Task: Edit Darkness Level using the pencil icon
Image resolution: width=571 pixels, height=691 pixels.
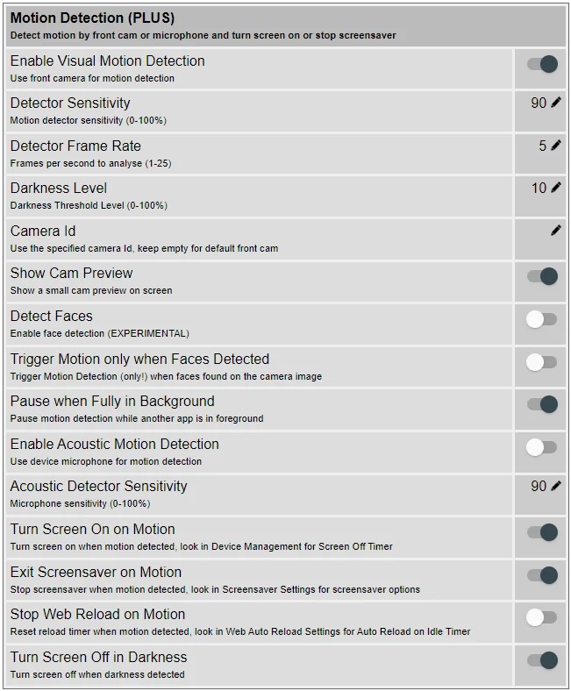Action: (x=556, y=188)
